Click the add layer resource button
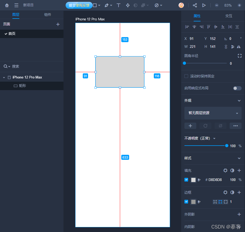 pos(190,126)
